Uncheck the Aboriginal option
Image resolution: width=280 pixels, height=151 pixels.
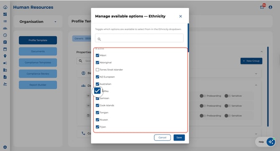97,63
